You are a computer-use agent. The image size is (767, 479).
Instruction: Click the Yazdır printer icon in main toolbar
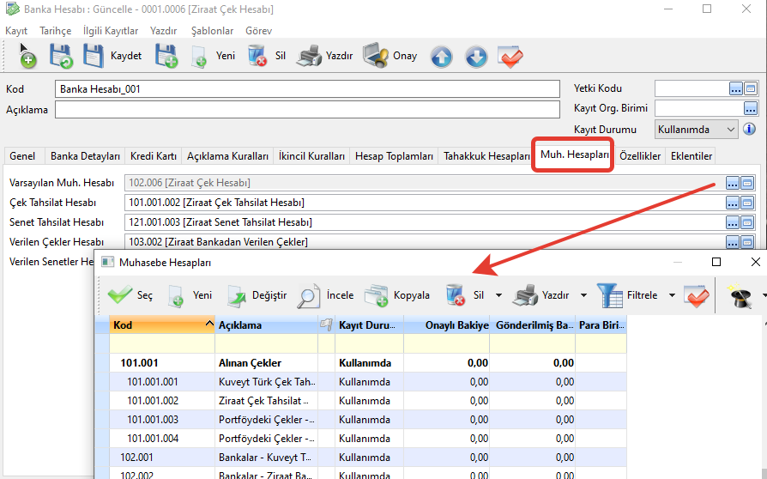point(309,56)
